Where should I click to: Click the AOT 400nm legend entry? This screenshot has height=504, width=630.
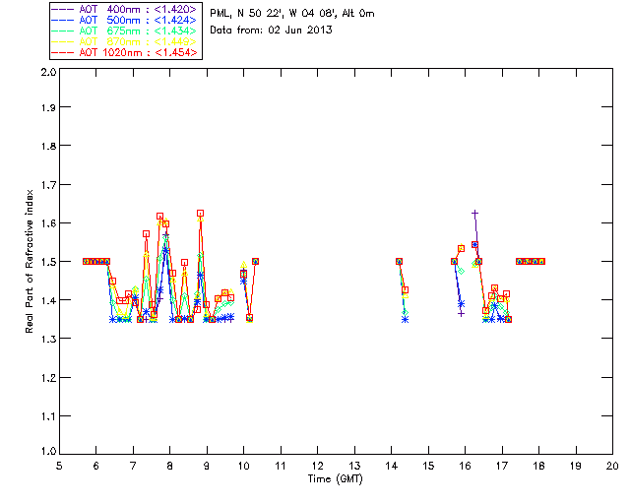tap(125, 9)
